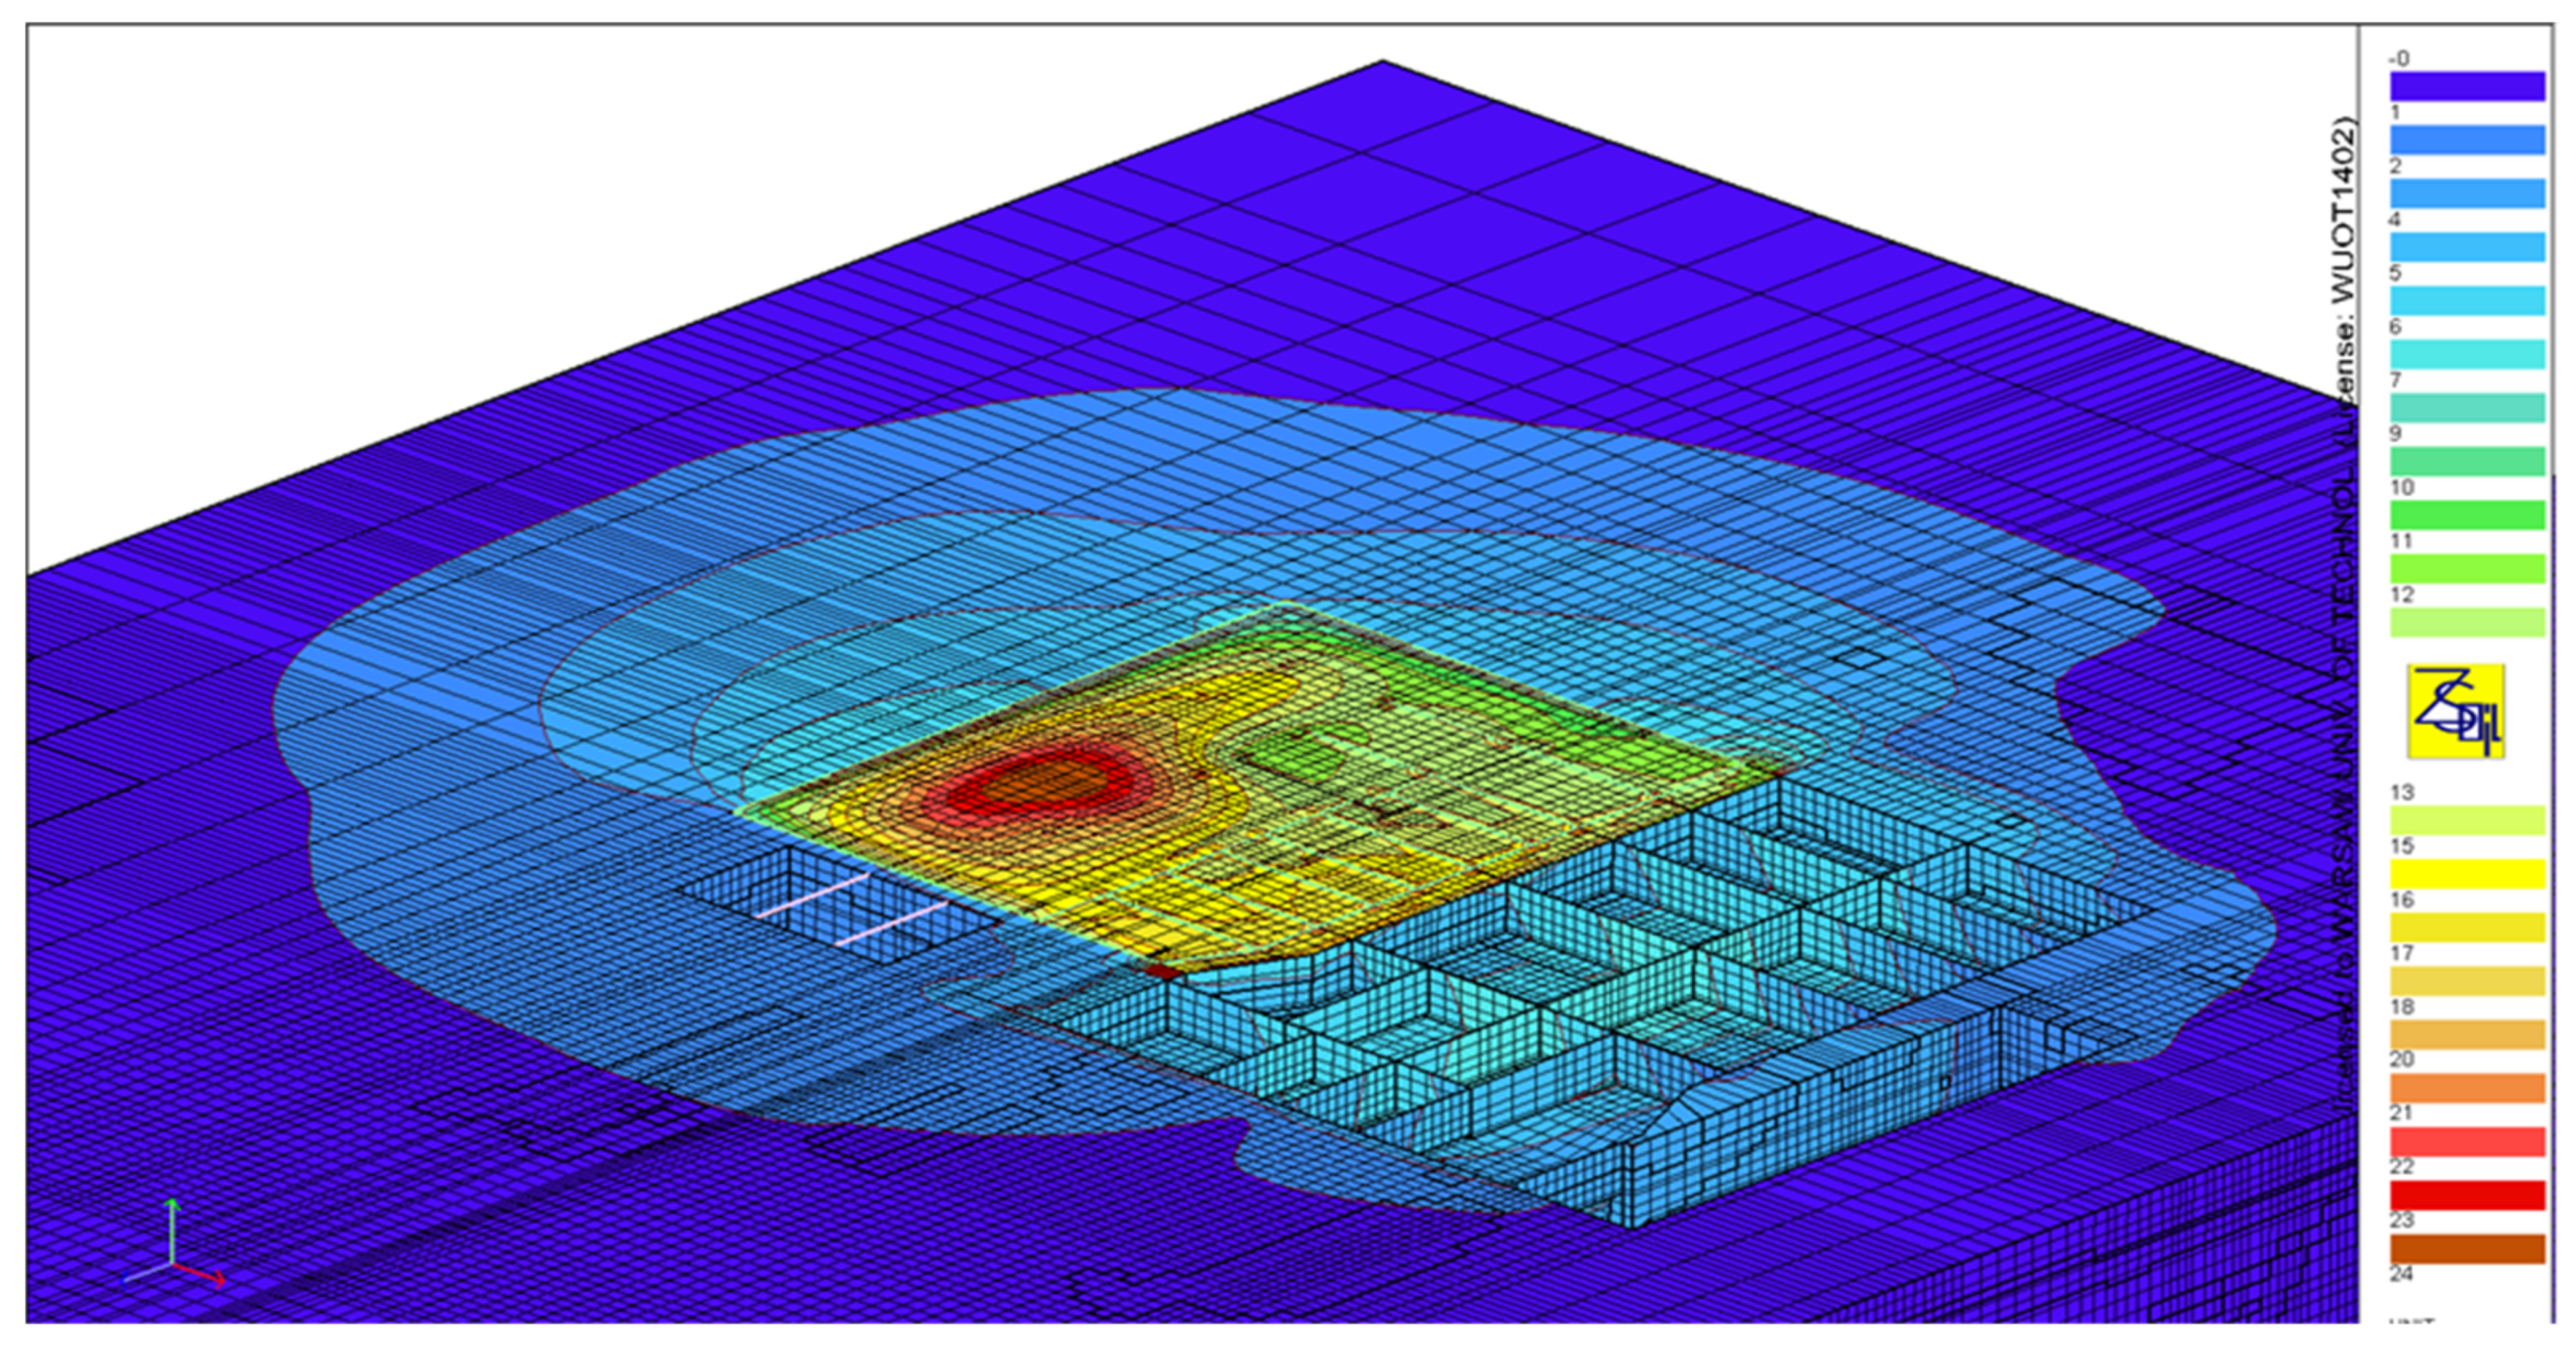Click the XYZ axis triad in the corner
The height and width of the screenshot is (1351, 2576).
click(175, 1249)
